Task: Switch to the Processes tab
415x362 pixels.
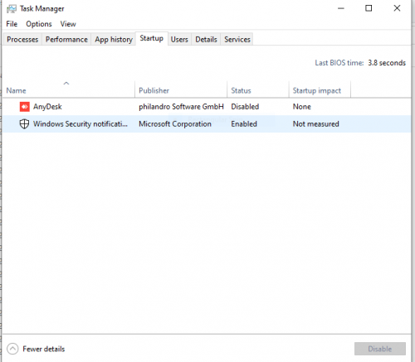Action: tap(22, 40)
